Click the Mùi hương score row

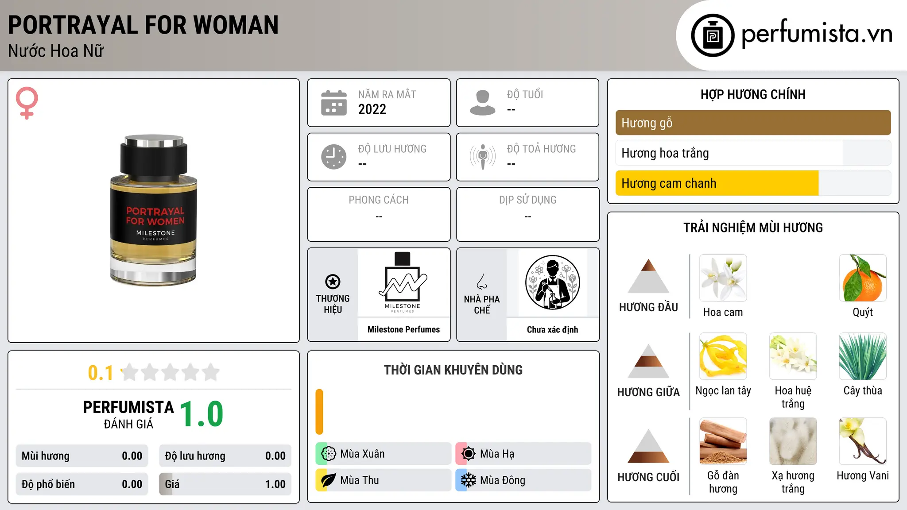click(82, 456)
